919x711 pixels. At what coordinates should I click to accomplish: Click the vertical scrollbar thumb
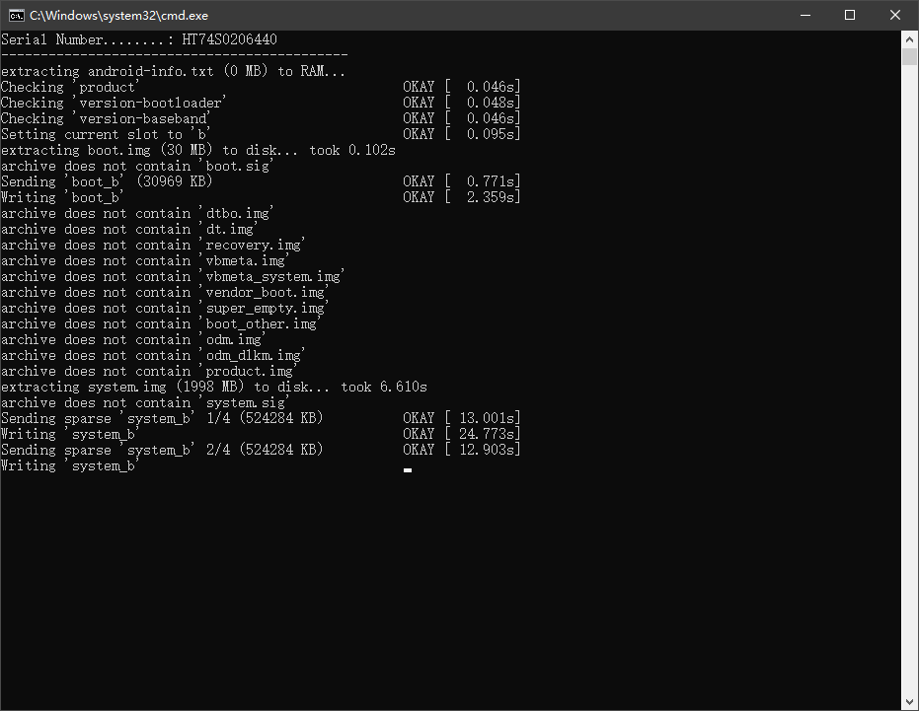coord(910,56)
